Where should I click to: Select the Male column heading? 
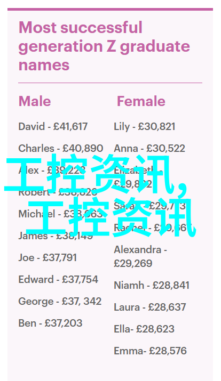35,101
